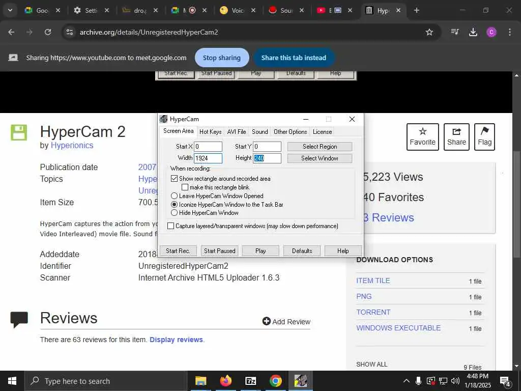This screenshot has height=391, width=521.
Task: Click the Share button on archive page
Action: (x=456, y=137)
